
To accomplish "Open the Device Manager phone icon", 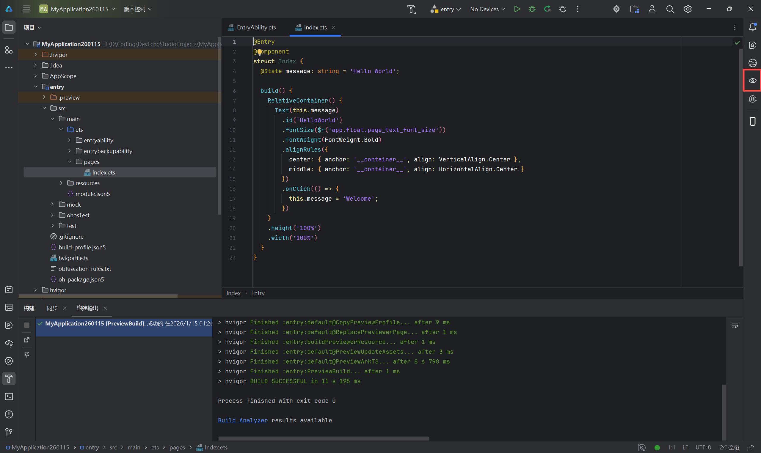I will coord(752,121).
